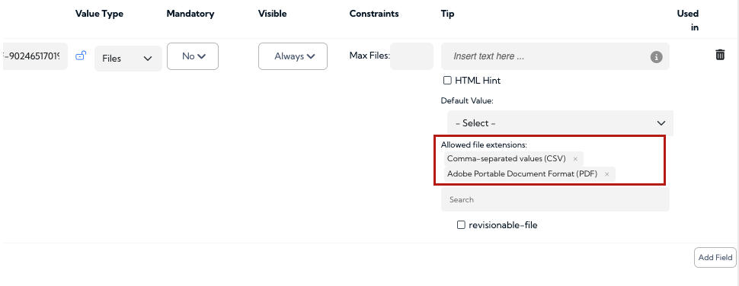Click the Max Files input box
Viewport: 739px width, 286px height.
click(x=411, y=56)
